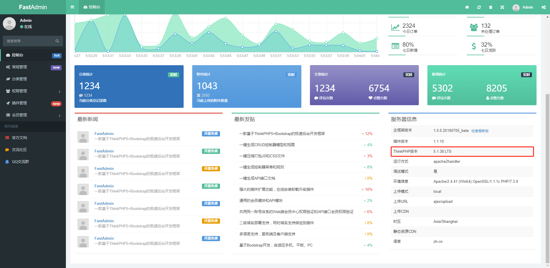Toggle sidebar with hamburger menu icon
Viewport: 550px width, 268px height.
(x=72, y=7)
